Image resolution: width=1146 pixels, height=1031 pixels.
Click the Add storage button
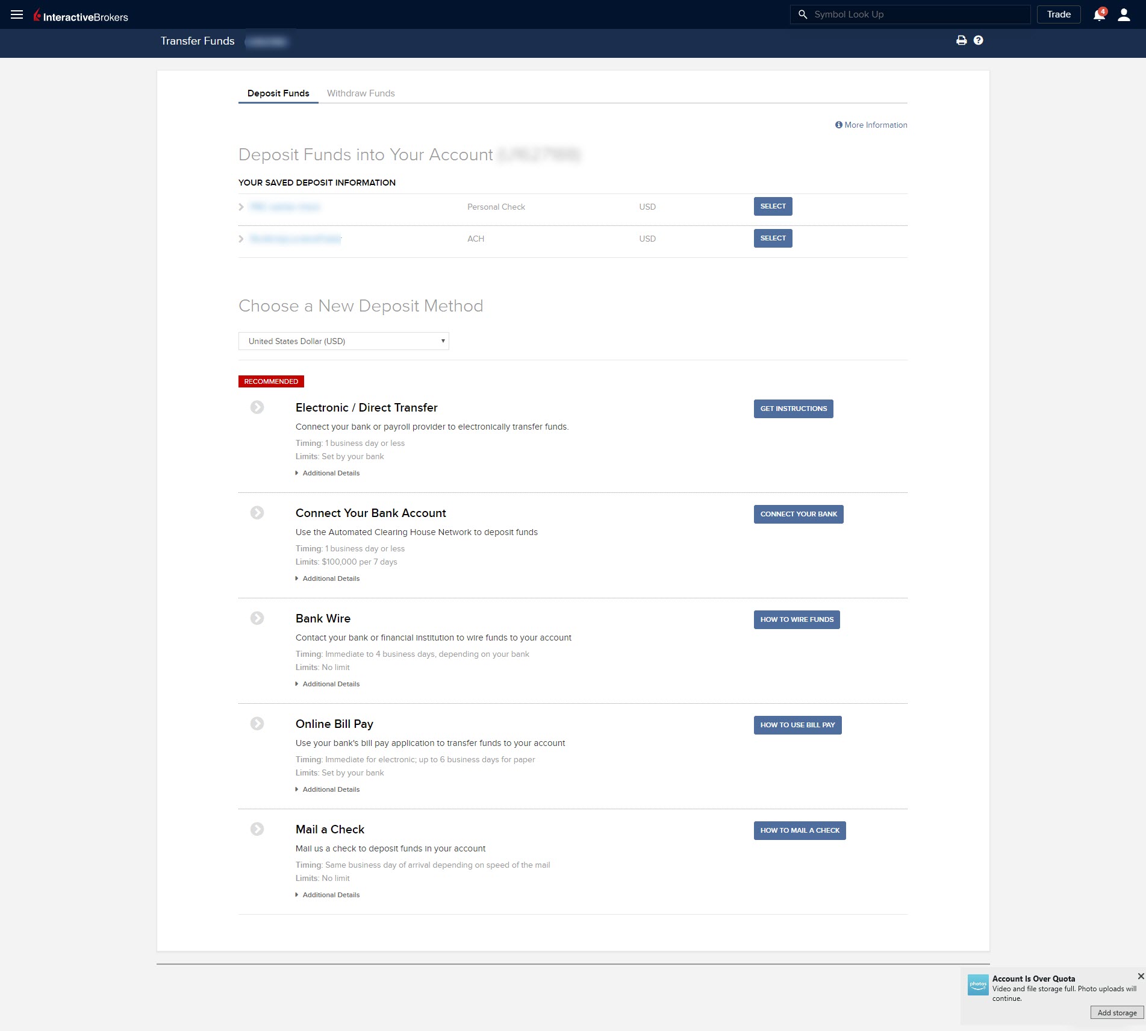coord(1116,1012)
